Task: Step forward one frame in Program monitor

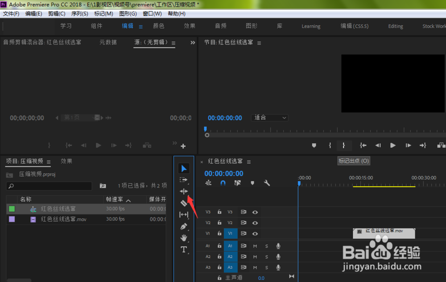Action: (408, 145)
